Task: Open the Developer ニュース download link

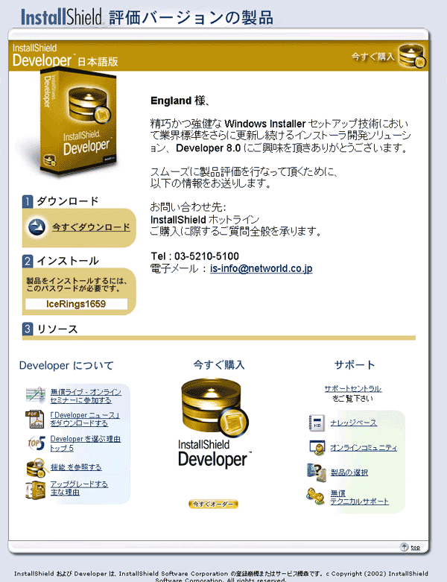Action: (x=85, y=419)
